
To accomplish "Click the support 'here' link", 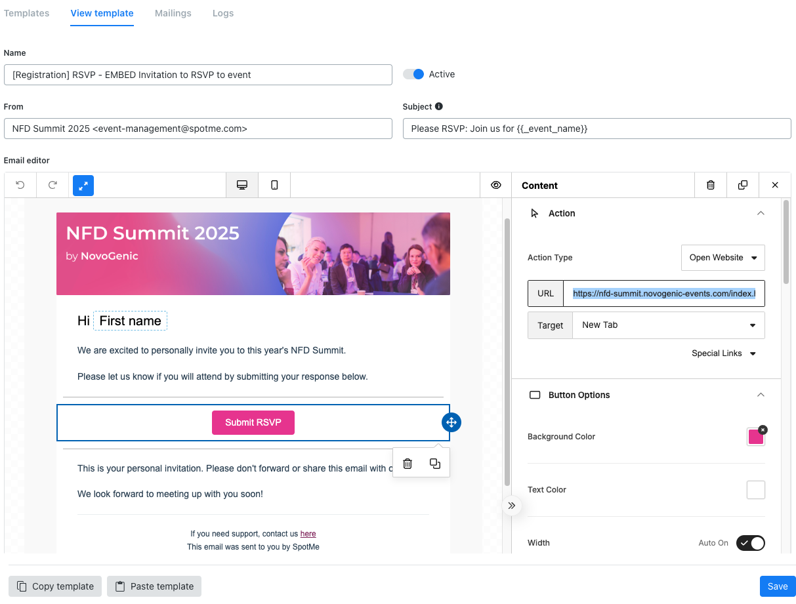I will [308, 534].
